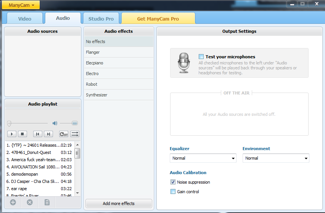Open the Environment dropdown
The width and height of the screenshot is (325, 213).
coord(276,158)
